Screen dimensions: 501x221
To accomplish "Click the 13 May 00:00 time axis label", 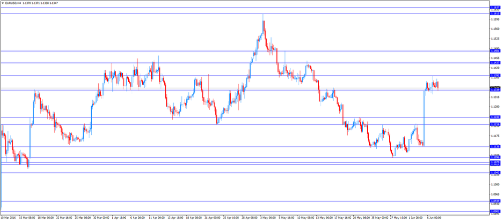I will pos(323,218).
